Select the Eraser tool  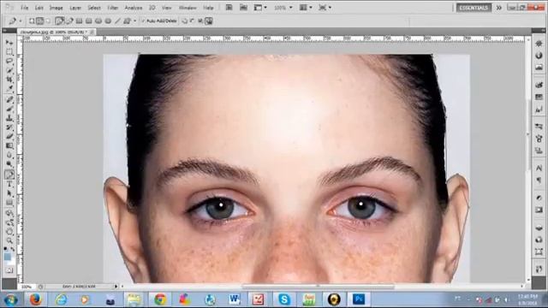[x=9, y=137]
